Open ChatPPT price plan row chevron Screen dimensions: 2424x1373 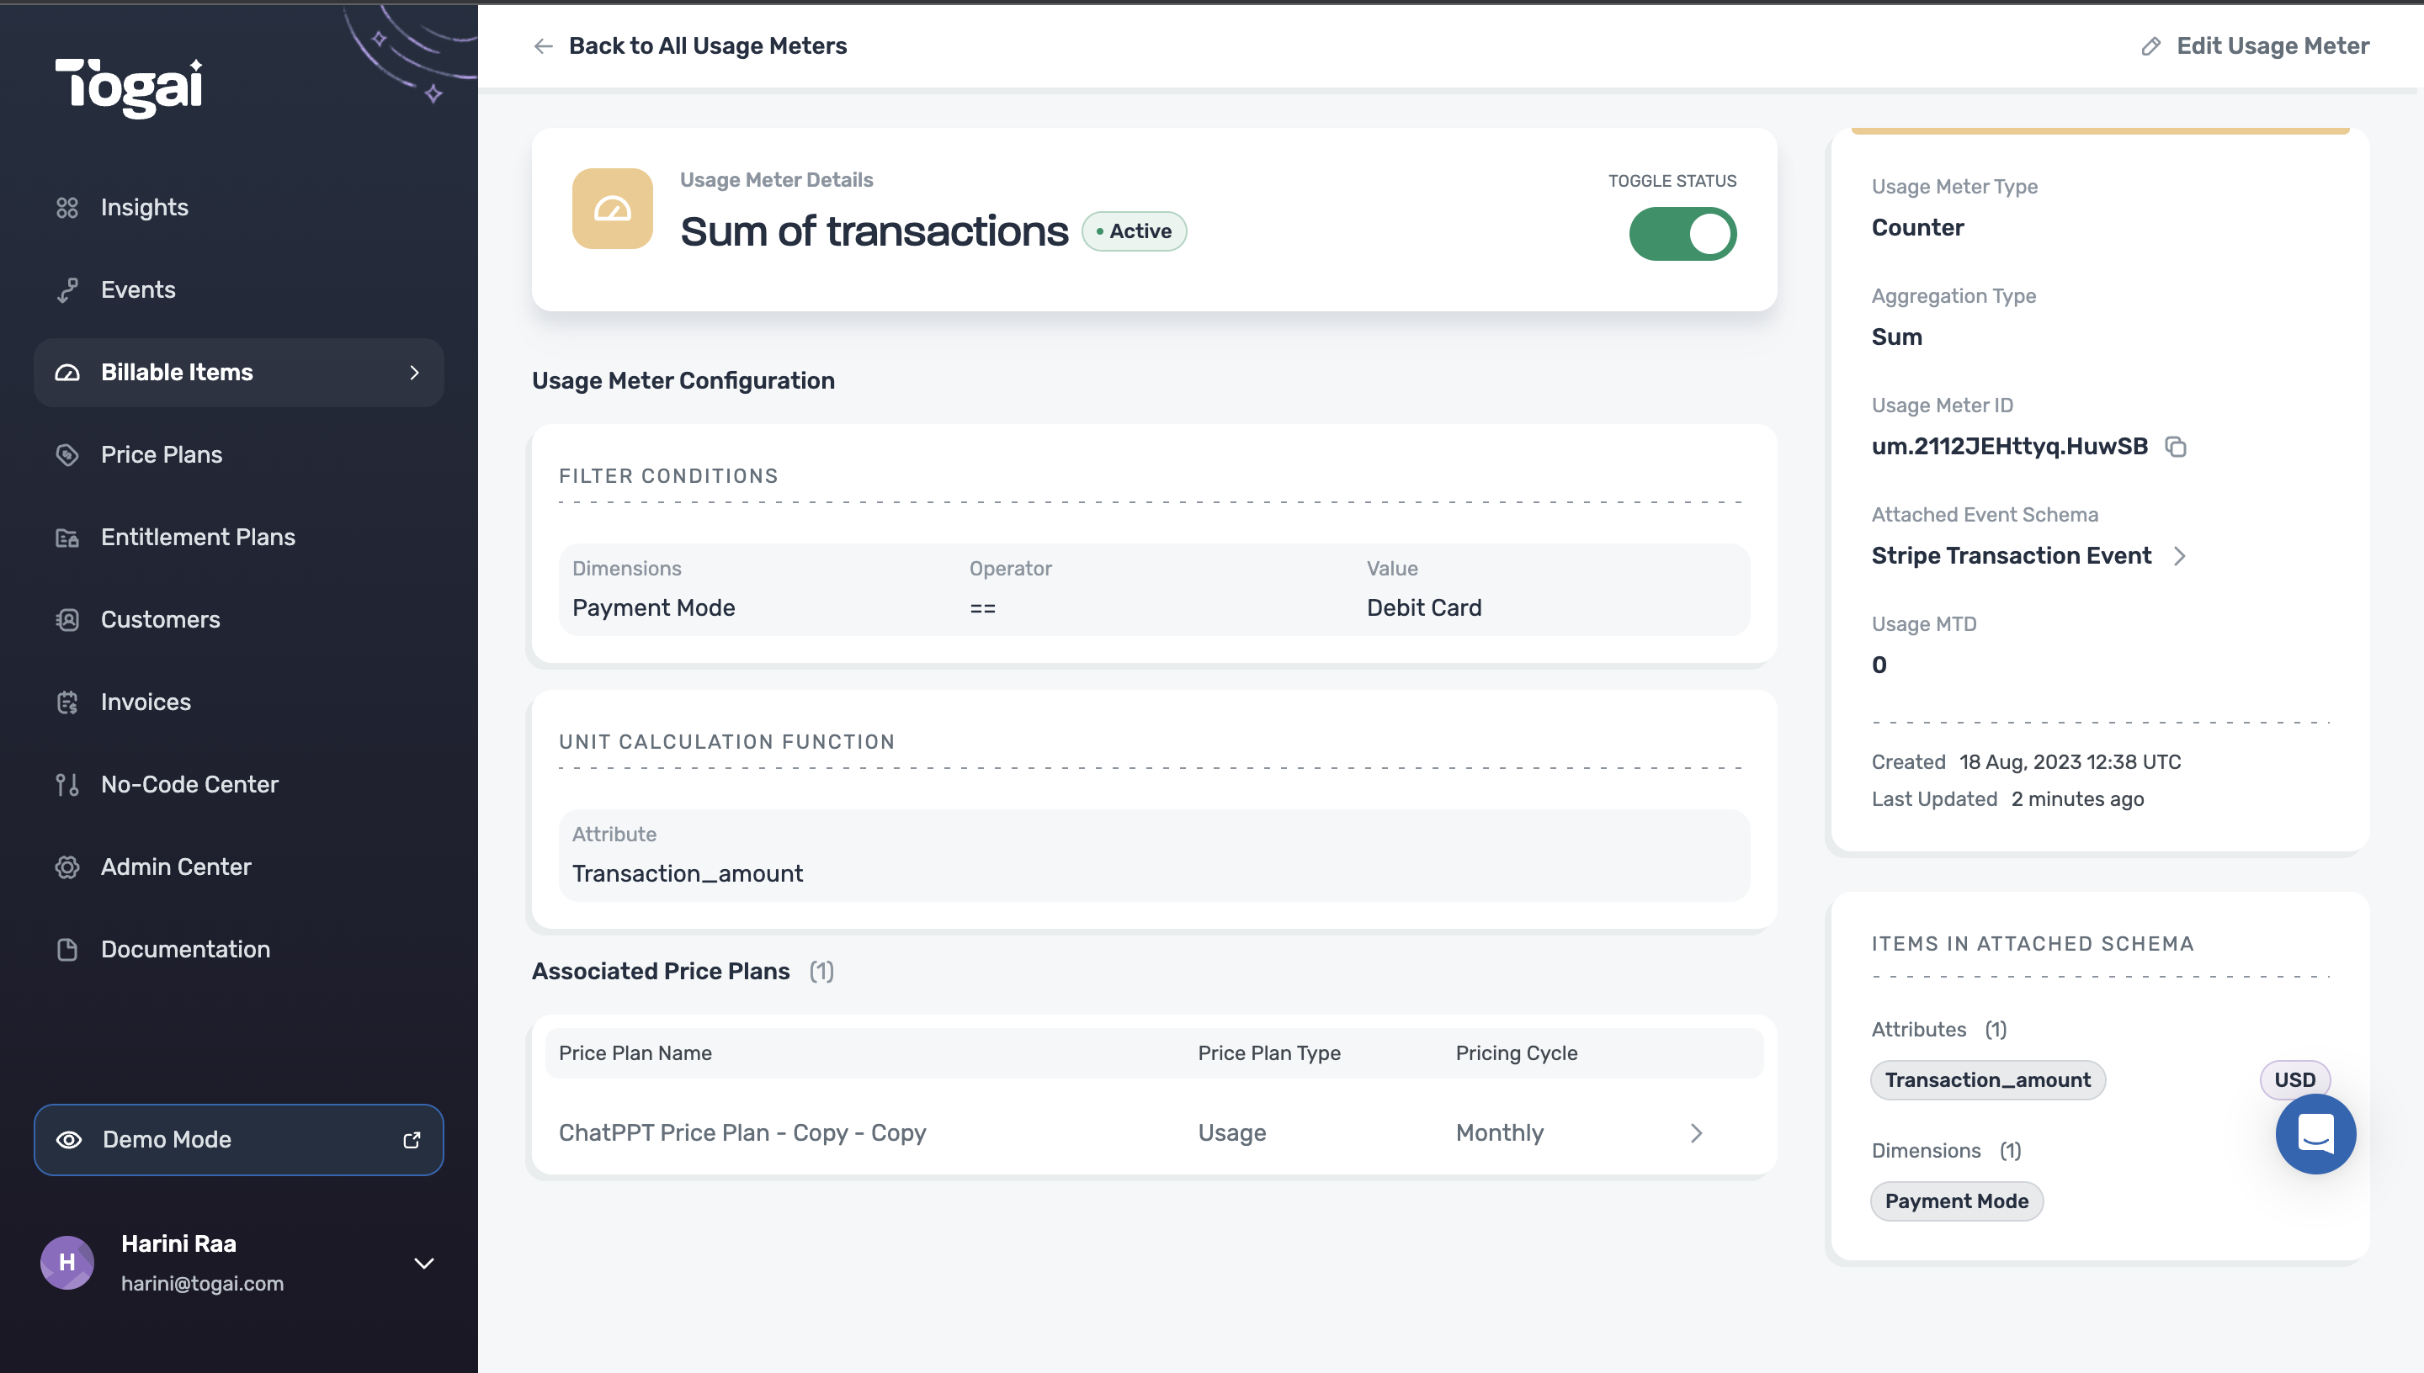tap(1697, 1133)
